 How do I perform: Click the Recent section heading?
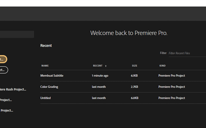tap(46, 46)
